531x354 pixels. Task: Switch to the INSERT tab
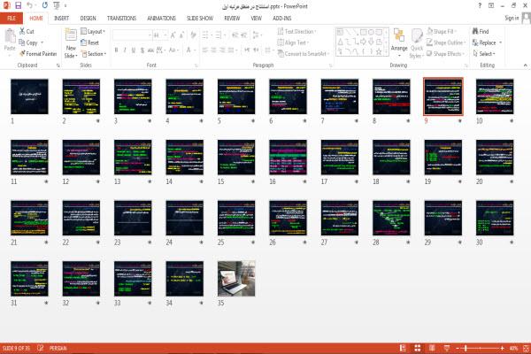[61, 18]
